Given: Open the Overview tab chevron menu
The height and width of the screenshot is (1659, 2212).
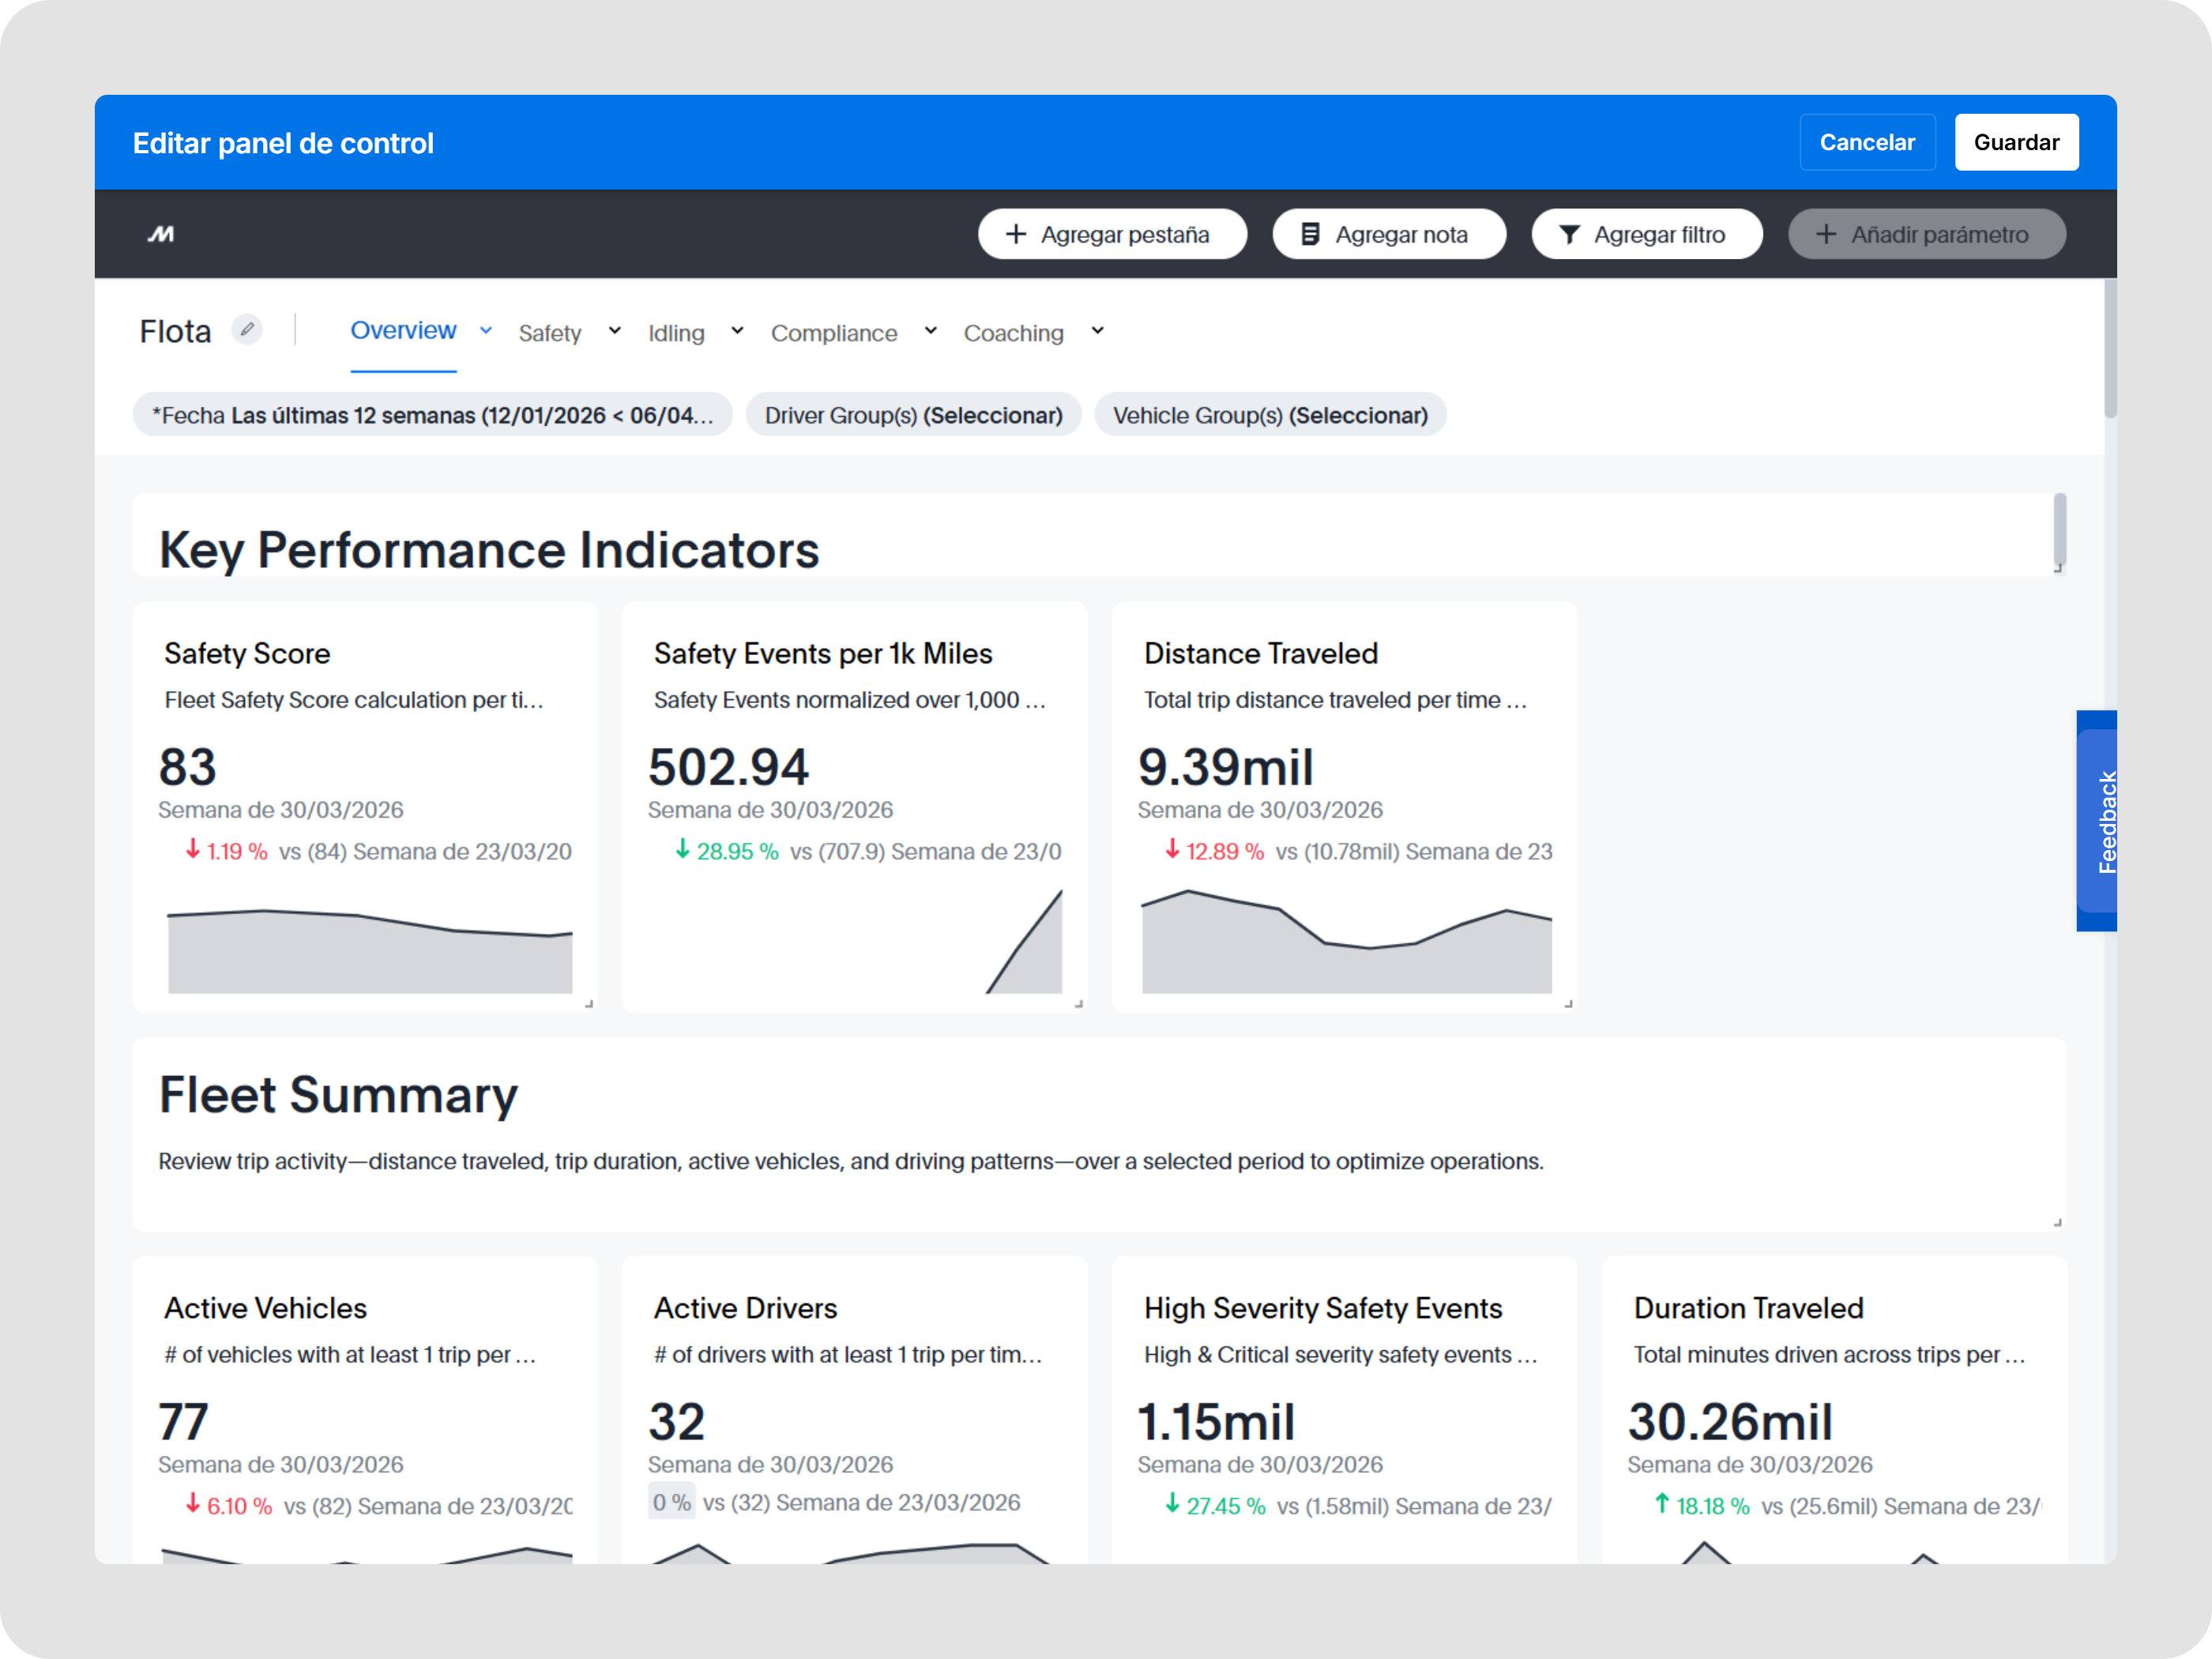Looking at the screenshot, I should pos(486,330).
